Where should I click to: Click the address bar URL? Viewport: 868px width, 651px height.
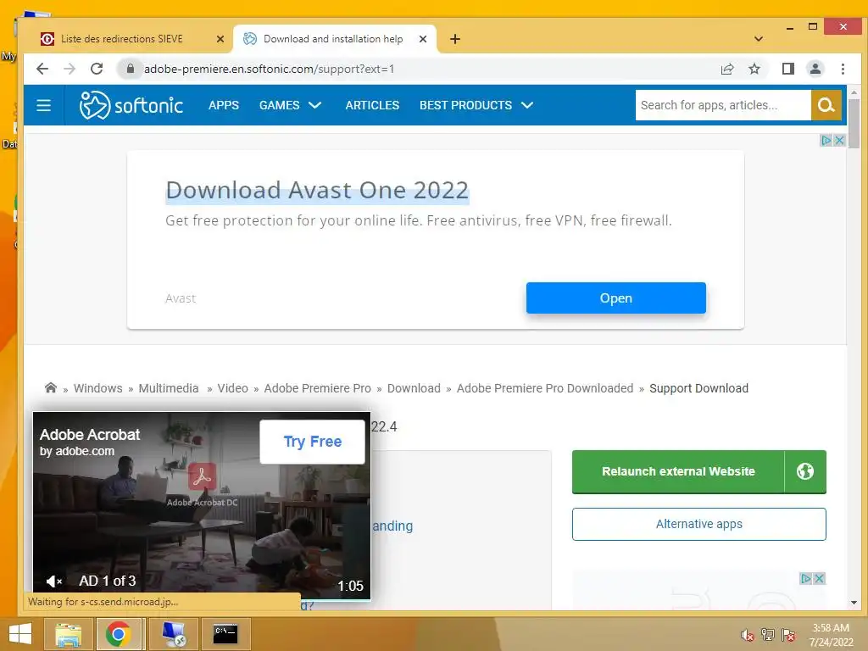tap(269, 69)
